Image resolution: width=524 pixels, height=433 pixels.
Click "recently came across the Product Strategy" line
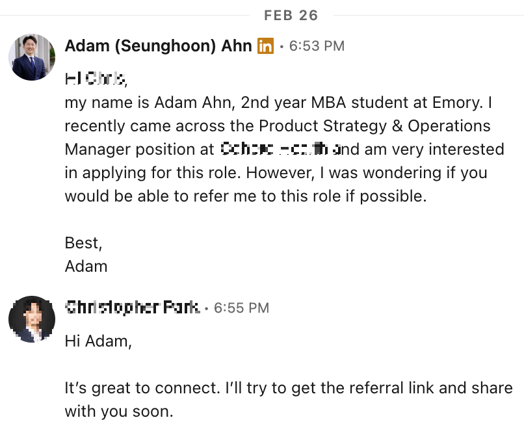click(x=278, y=126)
